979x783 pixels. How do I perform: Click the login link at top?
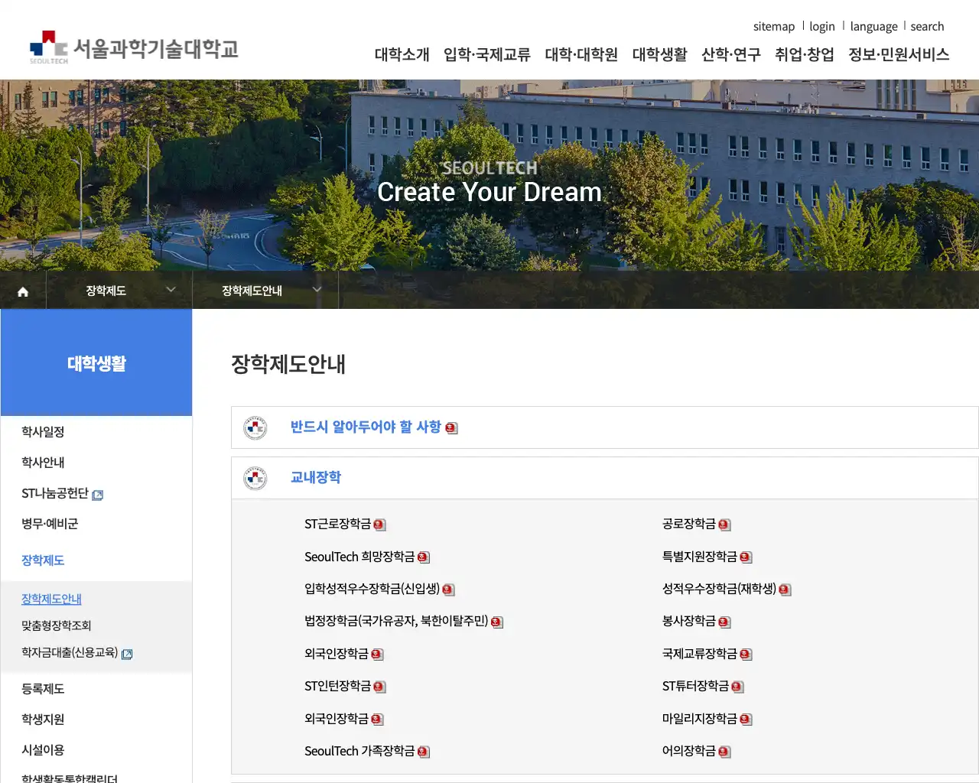point(822,26)
